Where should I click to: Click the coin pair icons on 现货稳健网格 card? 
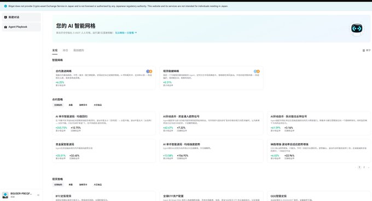tap(257, 71)
